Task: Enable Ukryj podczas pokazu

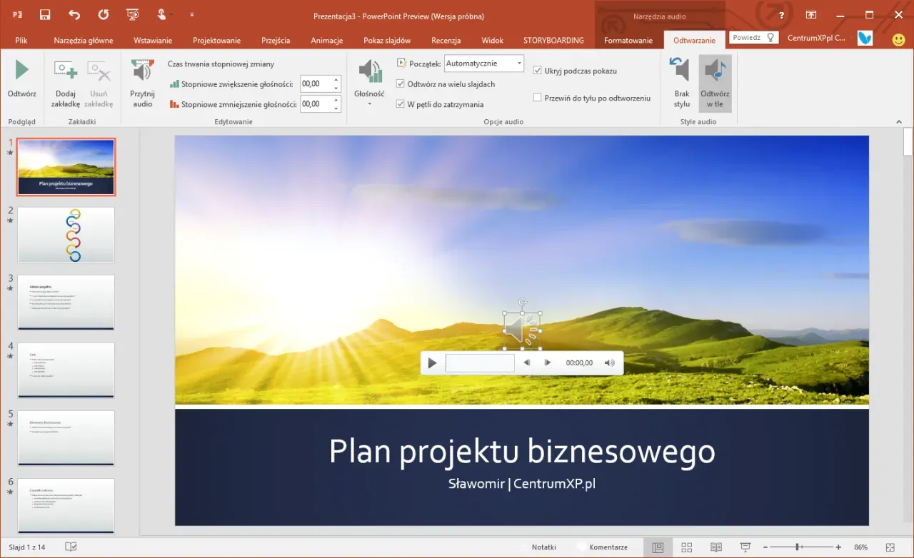Action: pos(538,71)
